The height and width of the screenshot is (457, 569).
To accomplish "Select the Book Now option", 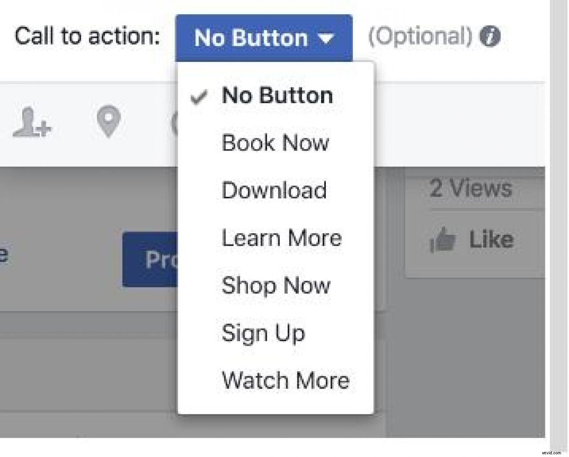I will pos(275,143).
